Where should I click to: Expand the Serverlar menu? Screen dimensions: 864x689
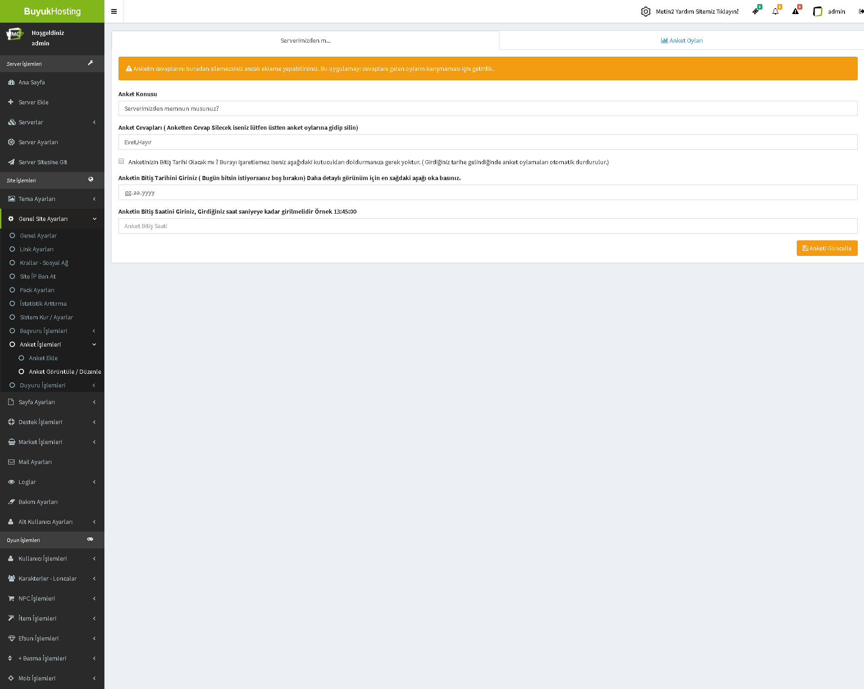click(52, 122)
